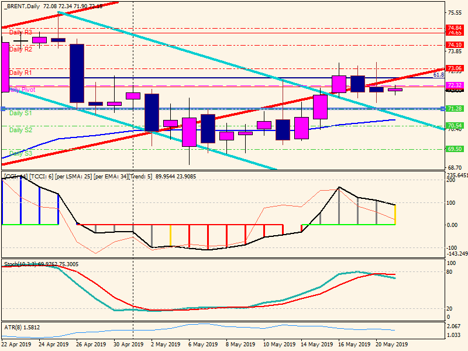Click the magenta 72.32 price tag
The image size is (468, 351).
(x=455, y=85)
